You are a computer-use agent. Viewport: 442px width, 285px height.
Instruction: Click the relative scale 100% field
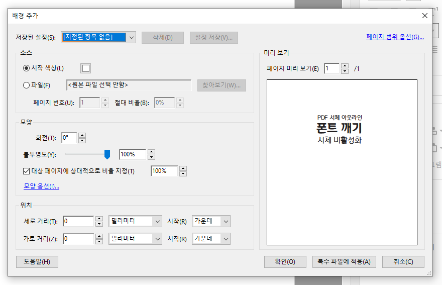click(164, 171)
